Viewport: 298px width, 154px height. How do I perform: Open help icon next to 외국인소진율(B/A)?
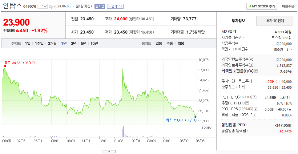256,71
